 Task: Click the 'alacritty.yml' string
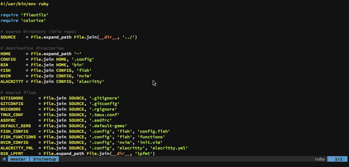point(169,148)
